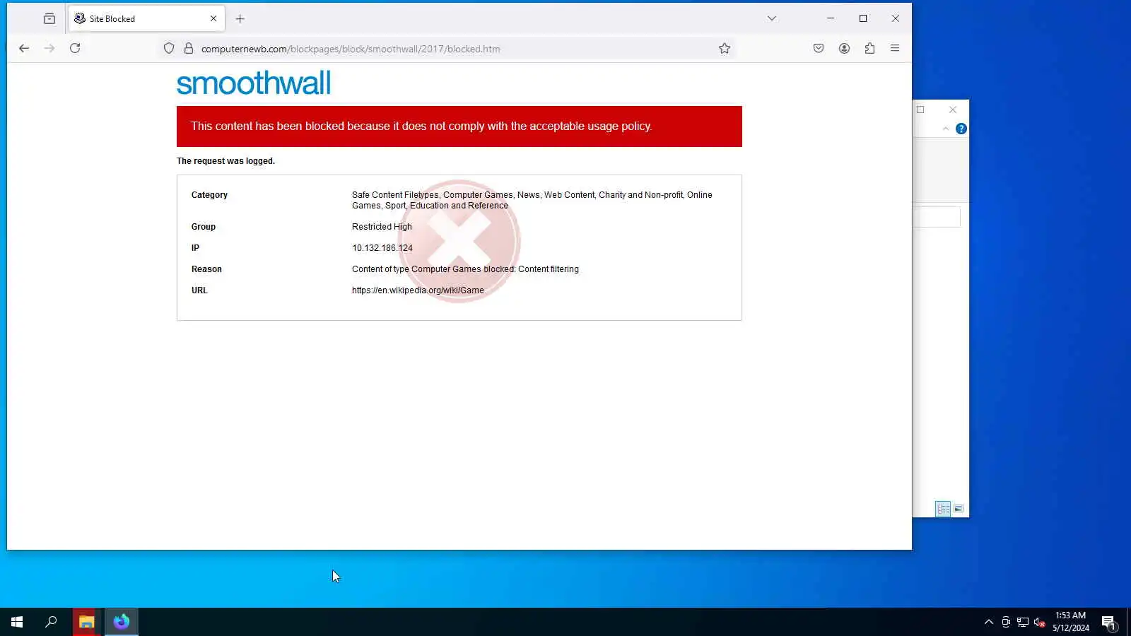Open the taskbar clock and date
Screen dimensions: 1131x636
click(1070, 622)
